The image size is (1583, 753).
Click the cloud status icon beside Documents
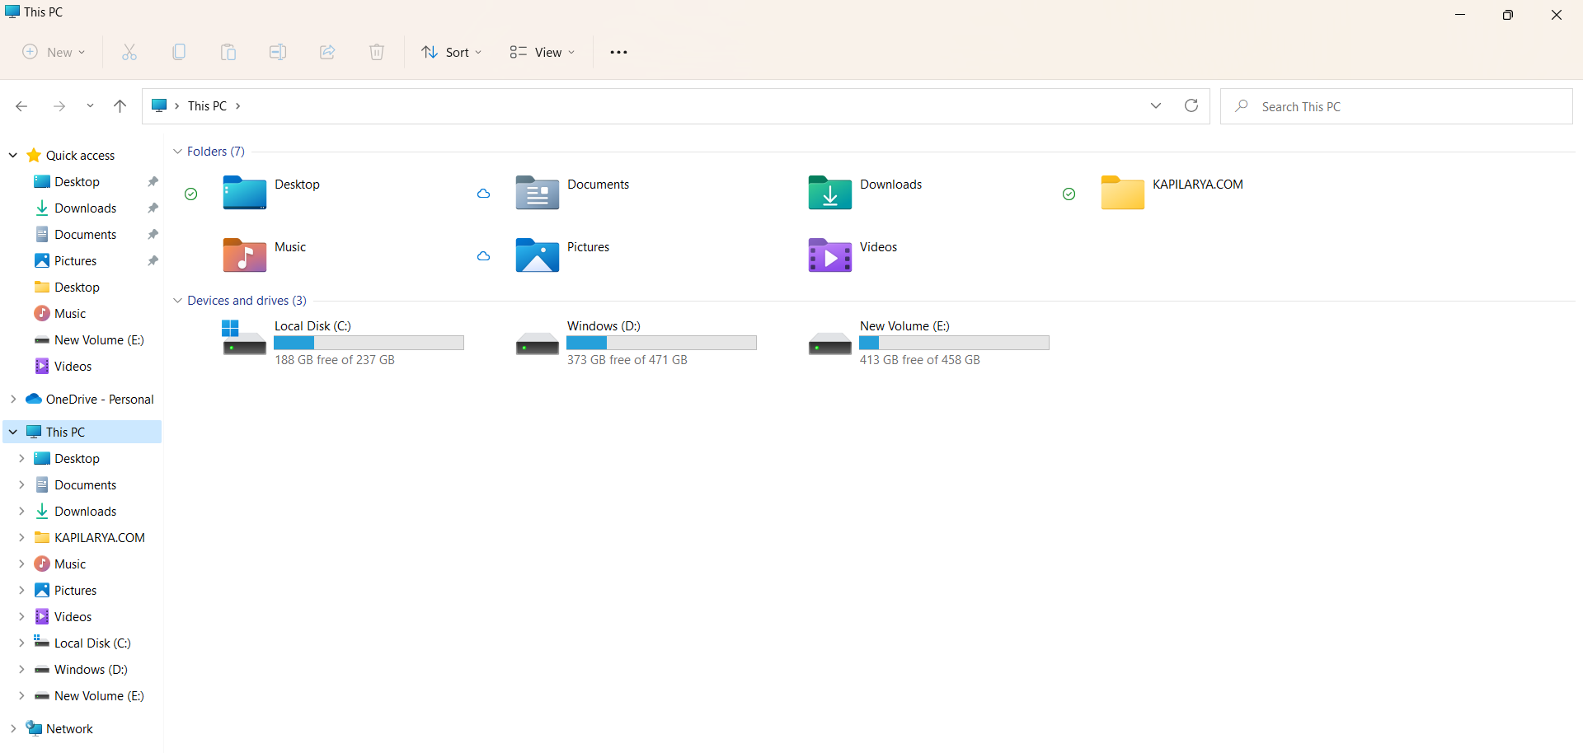(484, 194)
